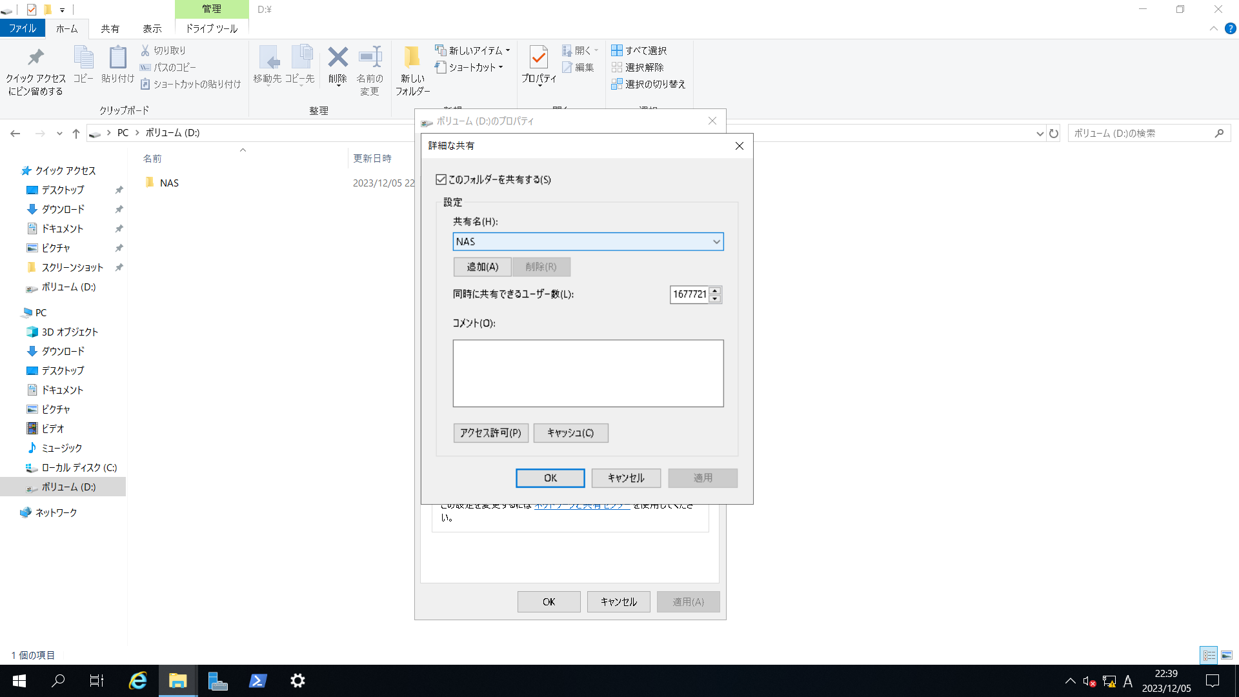Expand the address bar history dropdown
1239x697 pixels.
click(1040, 134)
